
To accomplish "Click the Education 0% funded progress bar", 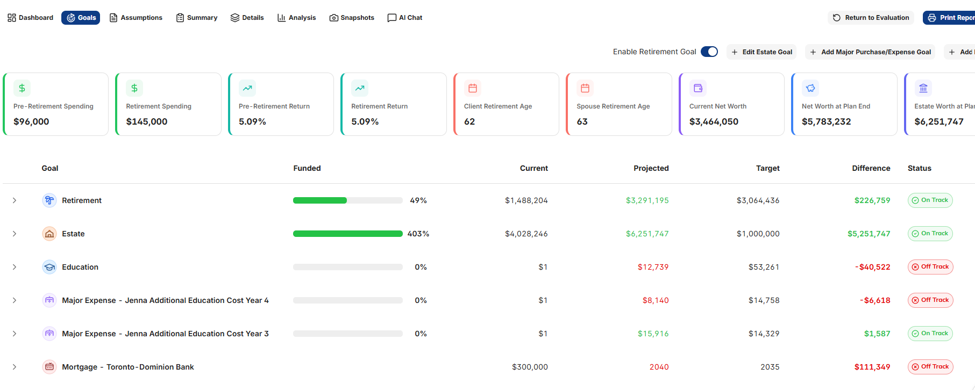I will [x=348, y=267].
